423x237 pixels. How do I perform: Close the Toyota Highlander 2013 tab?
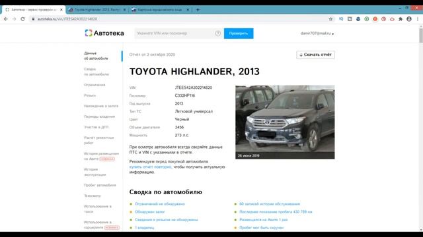click(x=124, y=10)
